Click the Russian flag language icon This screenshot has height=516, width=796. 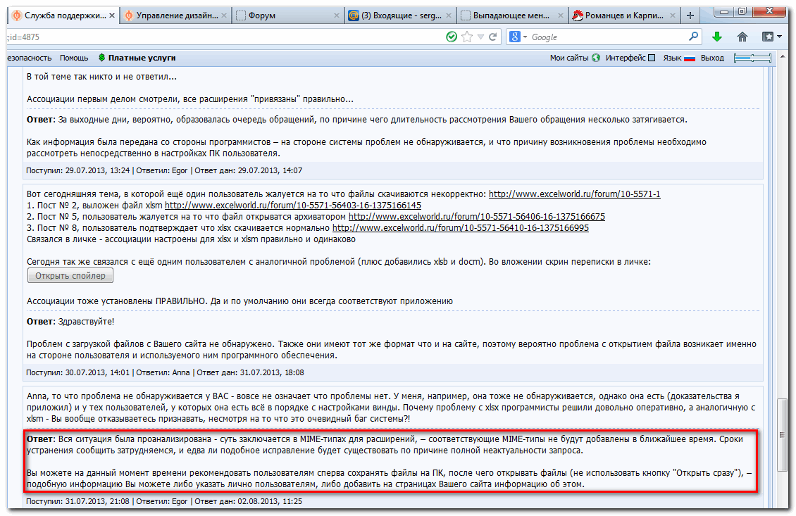tap(690, 58)
